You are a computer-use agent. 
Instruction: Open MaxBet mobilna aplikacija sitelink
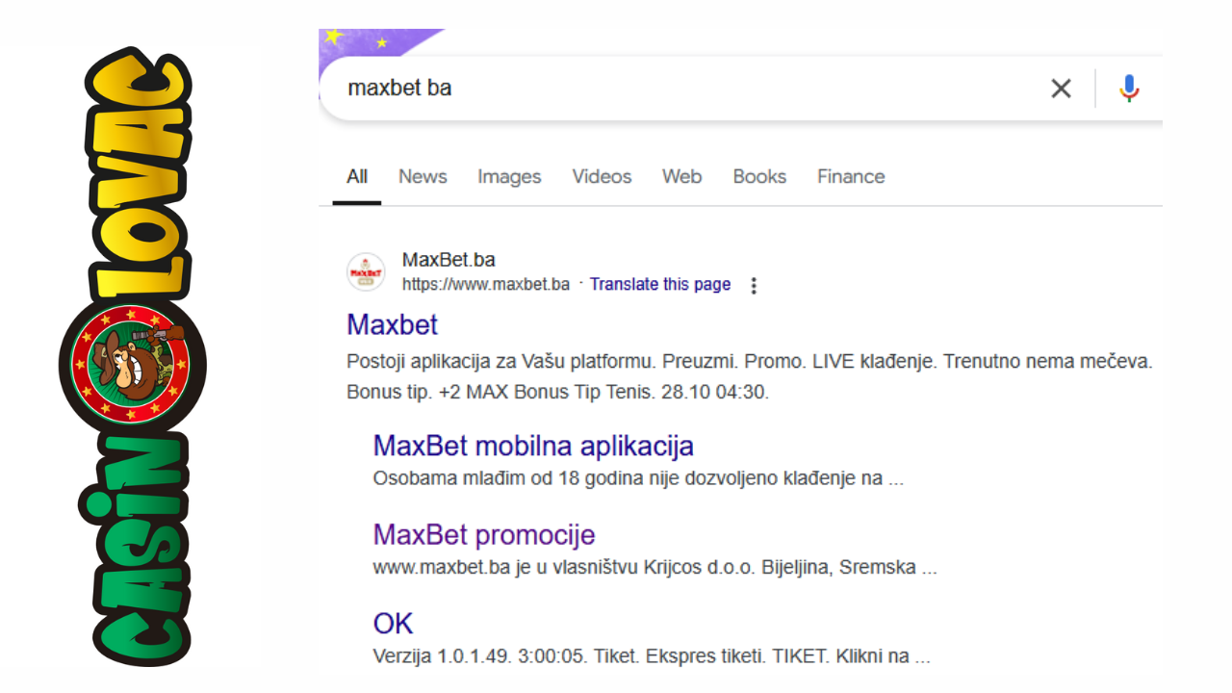533,447
